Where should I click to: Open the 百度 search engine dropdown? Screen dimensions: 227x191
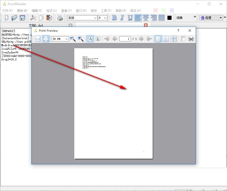click(x=221, y=18)
